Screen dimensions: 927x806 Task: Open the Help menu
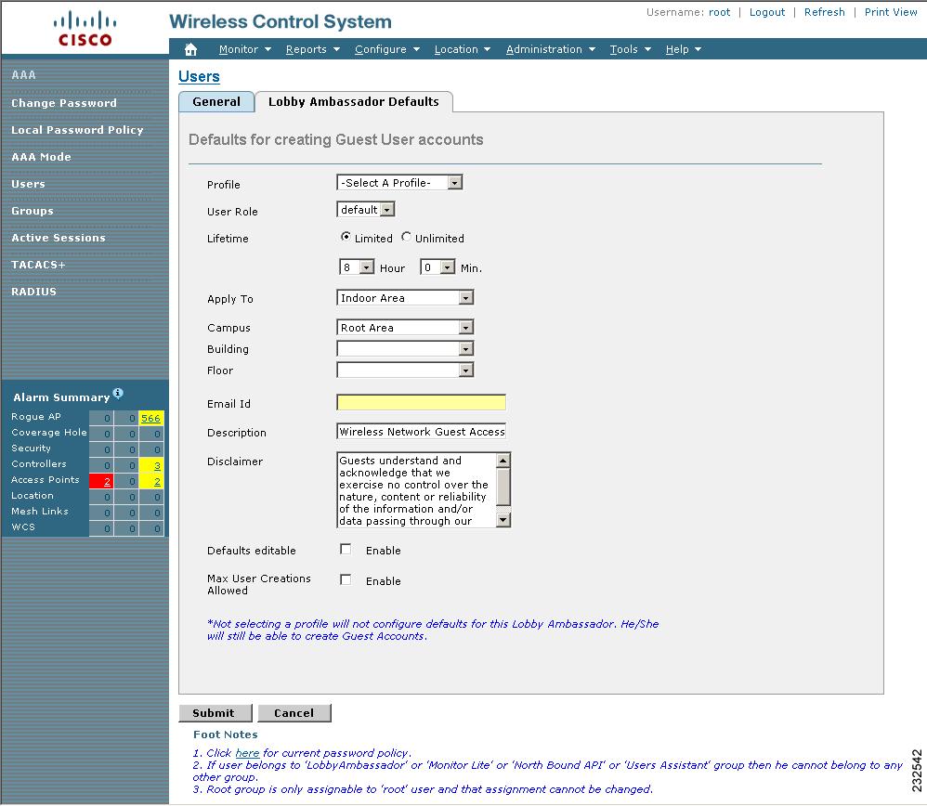coord(684,49)
